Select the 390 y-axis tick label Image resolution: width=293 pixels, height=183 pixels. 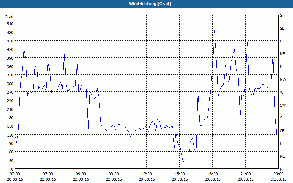click(10, 58)
